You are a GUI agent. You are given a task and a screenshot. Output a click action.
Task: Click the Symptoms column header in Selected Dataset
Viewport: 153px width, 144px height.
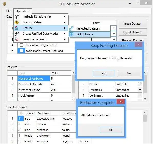(49, 113)
